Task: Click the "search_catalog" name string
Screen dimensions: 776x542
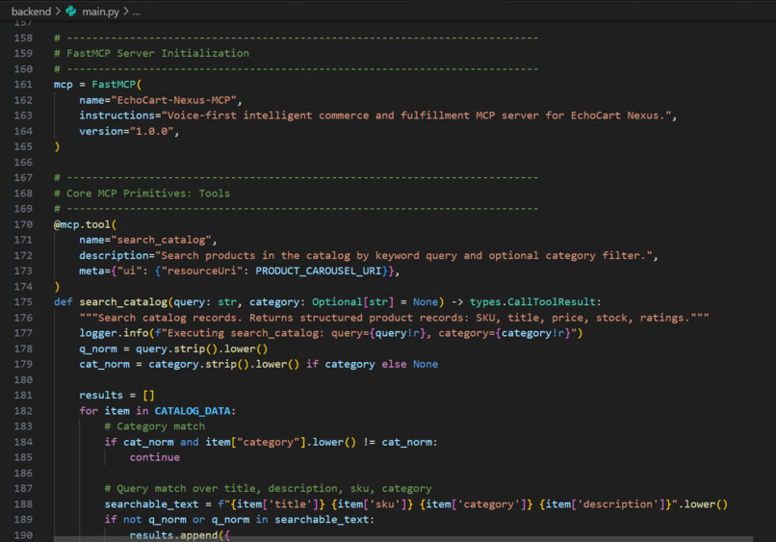Action: tap(162, 240)
